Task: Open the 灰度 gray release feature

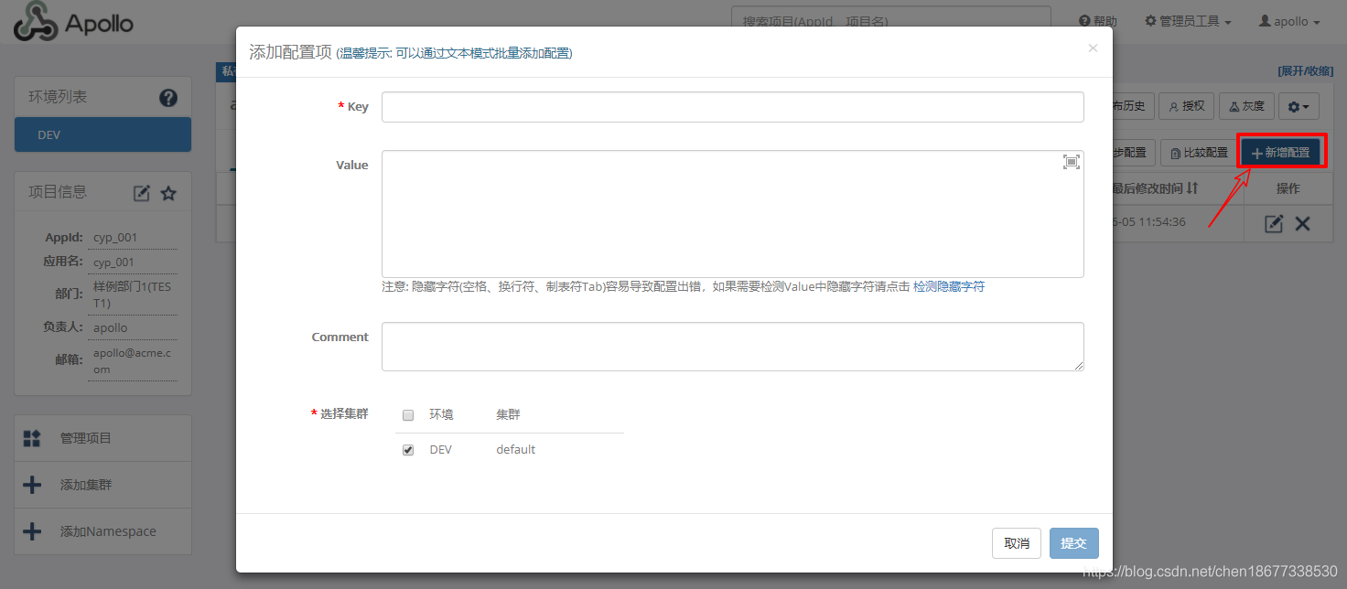Action: (x=1245, y=105)
